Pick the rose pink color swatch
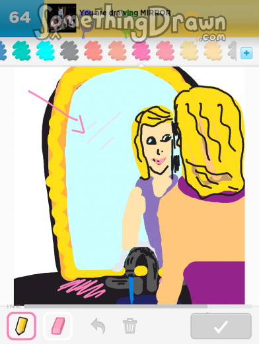 coord(165,51)
